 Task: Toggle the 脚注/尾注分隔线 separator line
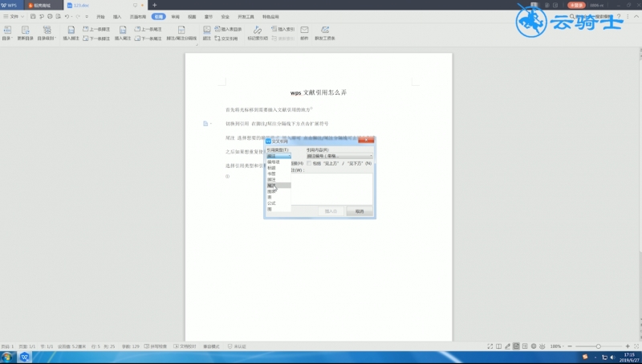(181, 33)
